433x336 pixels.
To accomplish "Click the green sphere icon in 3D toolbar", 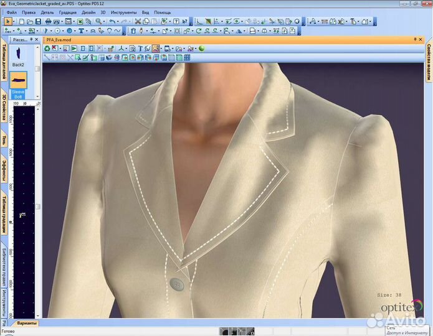I will [202, 49].
